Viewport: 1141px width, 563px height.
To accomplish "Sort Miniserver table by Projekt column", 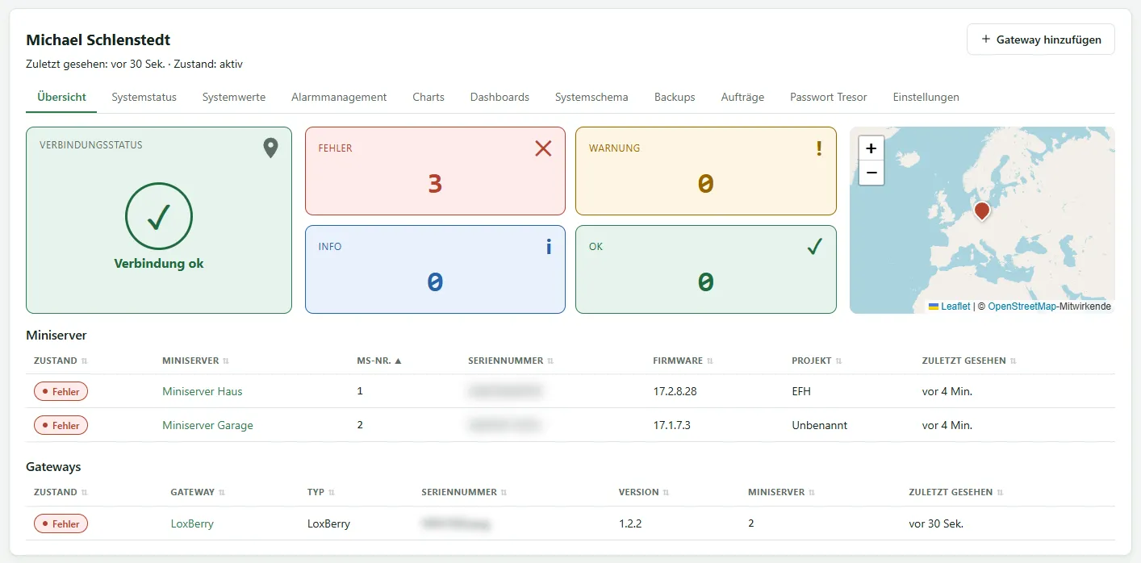I will click(817, 361).
